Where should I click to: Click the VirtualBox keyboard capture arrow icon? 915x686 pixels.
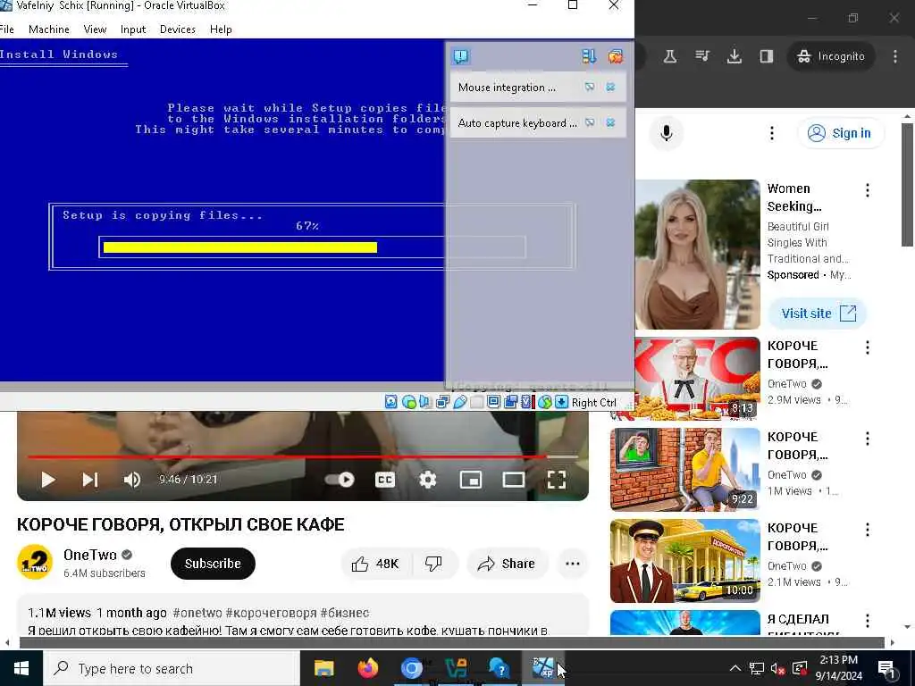click(x=561, y=402)
